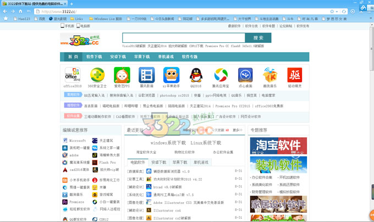
Task: Toggle the 手机版 checkbox
Action: pyautogui.click(x=62, y=26)
